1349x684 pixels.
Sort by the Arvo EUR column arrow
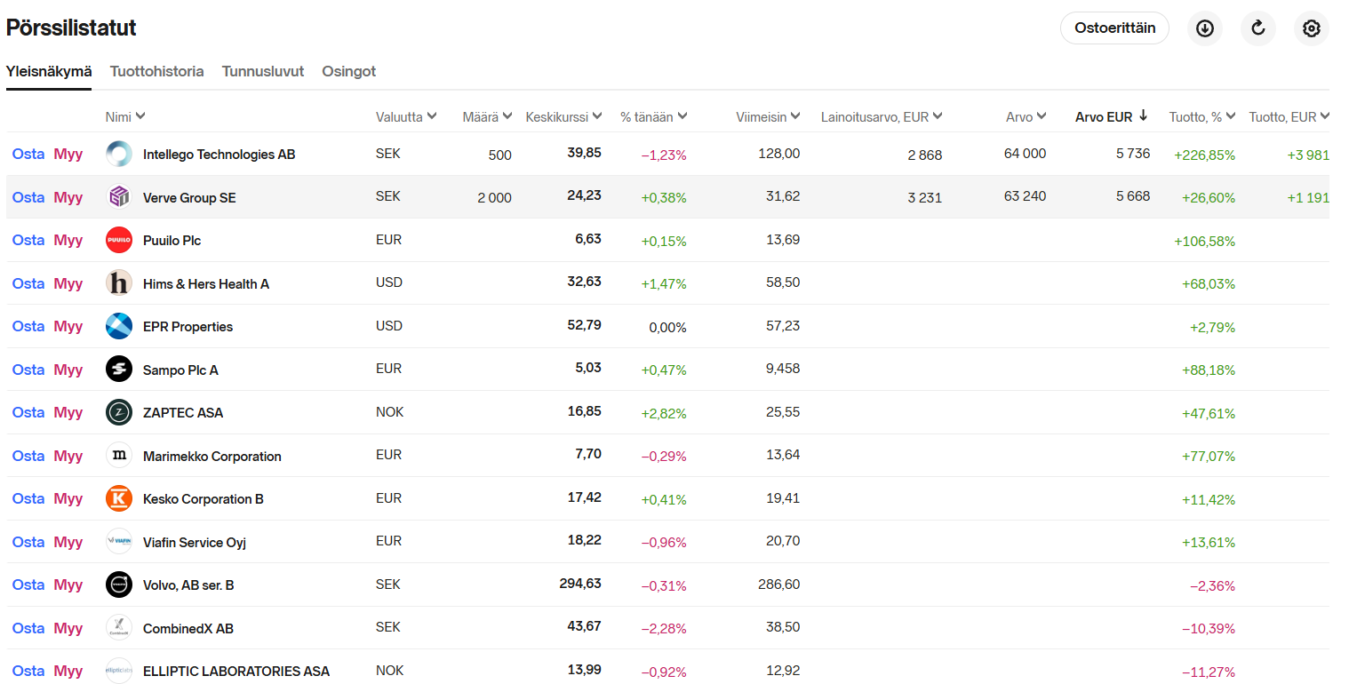click(x=1143, y=115)
